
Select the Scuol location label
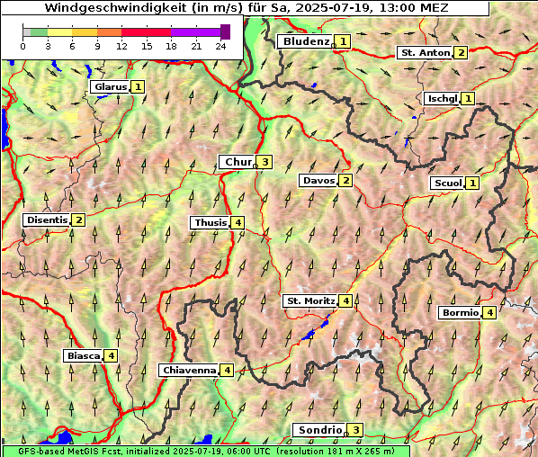pyautogui.click(x=448, y=183)
